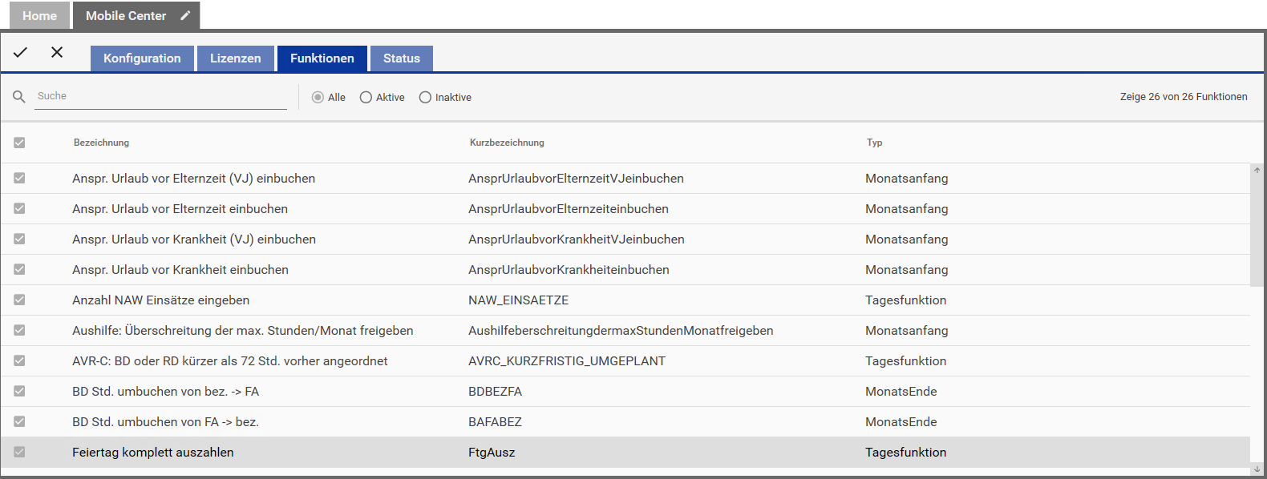Viewport: 1267px width, 479px height.
Task: Select row BD Std. umbuchen von bez. -> FA
Action: point(625,391)
